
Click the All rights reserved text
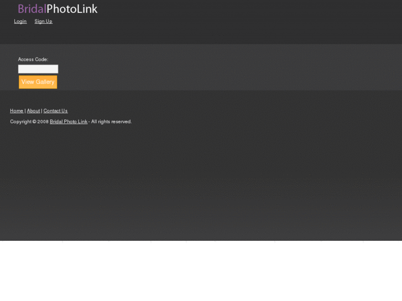pos(111,122)
